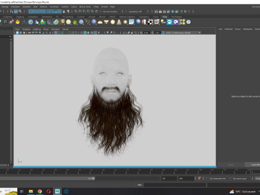Click the green-bordered bowl shelf icon
This screenshot has width=260, height=195.
point(56,22)
